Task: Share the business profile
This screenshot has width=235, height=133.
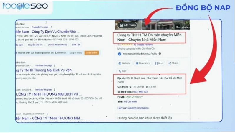Action: 173,63
